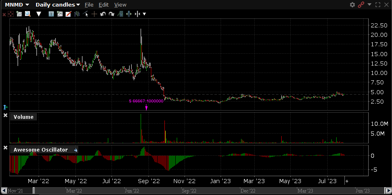Open the View menu
Viewport: 392px width, 195px height.
coord(120,5)
